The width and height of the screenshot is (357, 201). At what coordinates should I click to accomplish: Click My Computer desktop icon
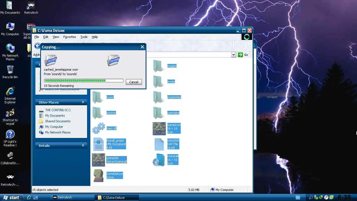point(10,29)
